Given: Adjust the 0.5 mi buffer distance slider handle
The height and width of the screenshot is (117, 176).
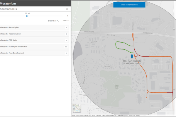Looking at the screenshot, I should pyautogui.click(x=27, y=16).
